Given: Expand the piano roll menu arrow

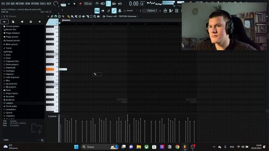Looking at the screenshot, I should tap(48, 16).
